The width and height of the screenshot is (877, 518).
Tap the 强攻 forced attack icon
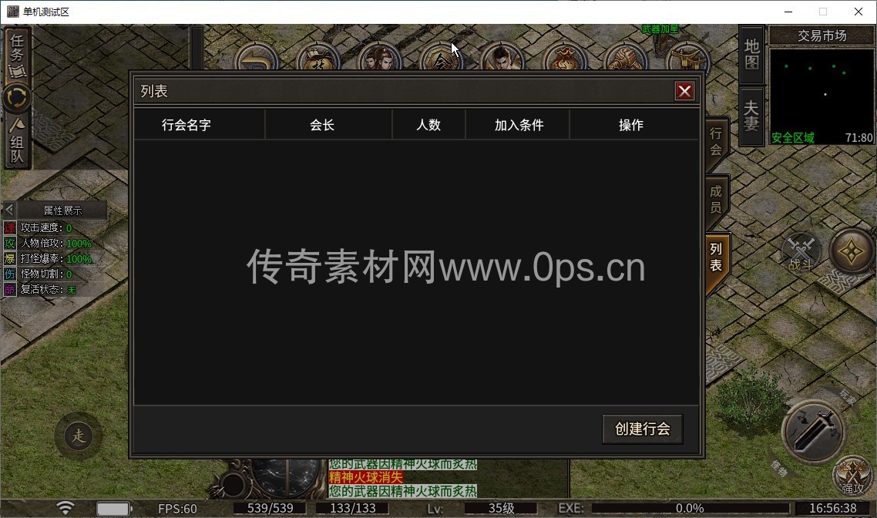click(852, 475)
